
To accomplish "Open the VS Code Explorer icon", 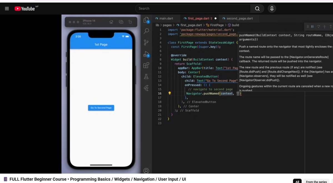I will [146, 20].
